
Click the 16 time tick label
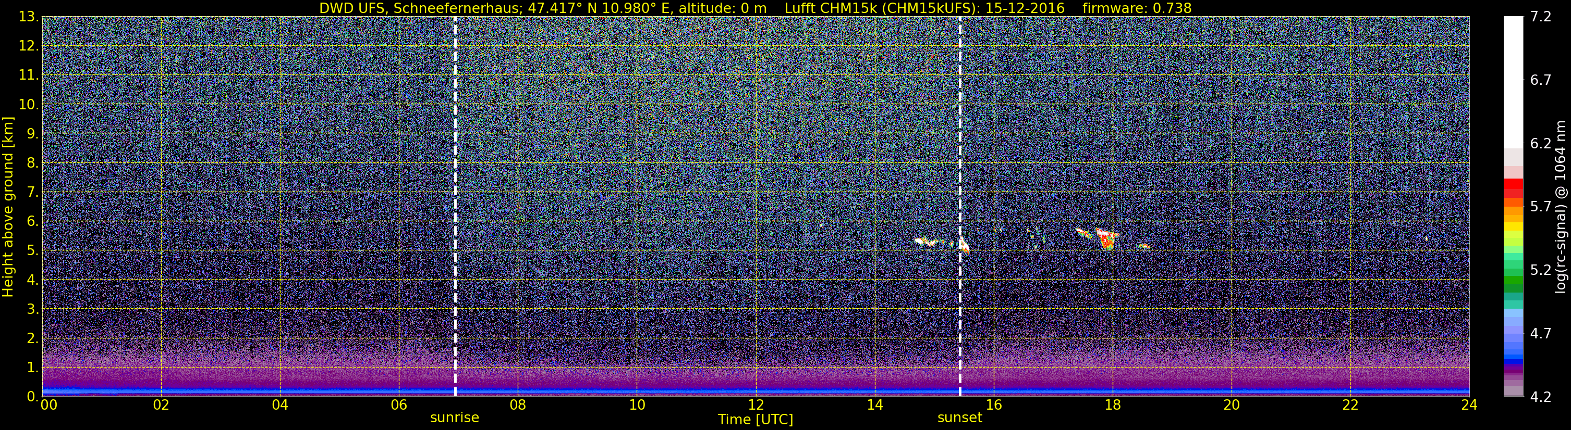993,406
